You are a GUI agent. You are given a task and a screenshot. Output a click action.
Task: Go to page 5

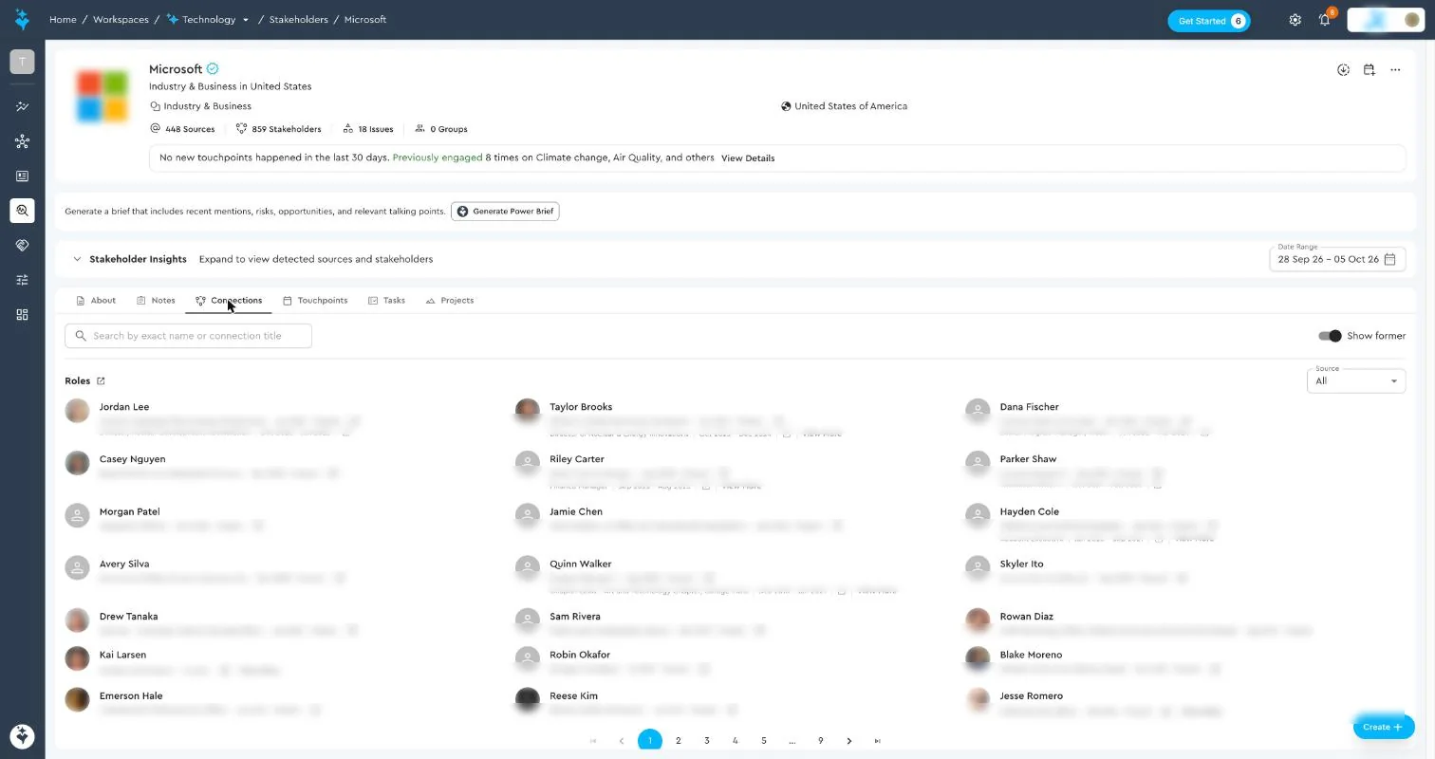pos(763,741)
